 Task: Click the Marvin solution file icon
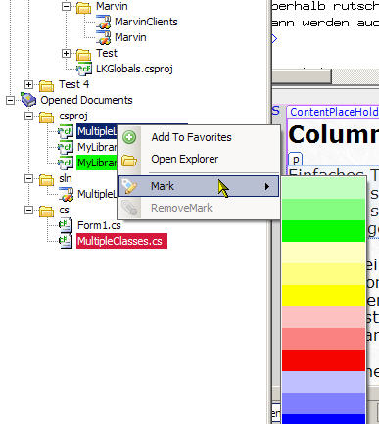coord(104,38)
